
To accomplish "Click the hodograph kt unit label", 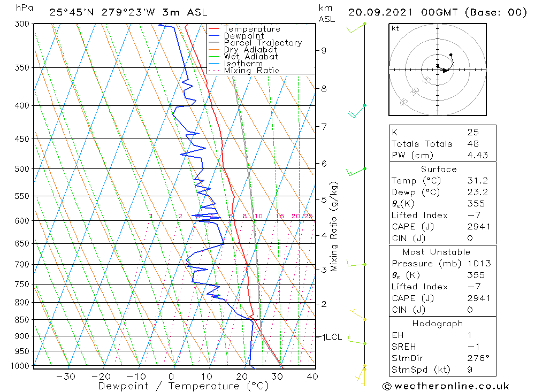I will click(x=395, y=28).
